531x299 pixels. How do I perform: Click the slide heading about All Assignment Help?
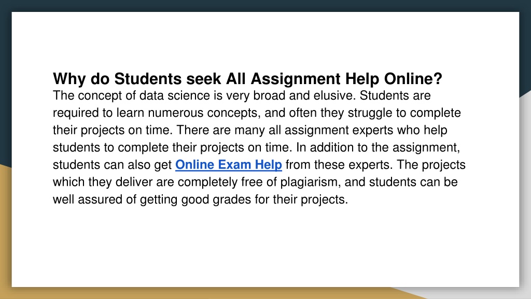click(x=247, y=79)
